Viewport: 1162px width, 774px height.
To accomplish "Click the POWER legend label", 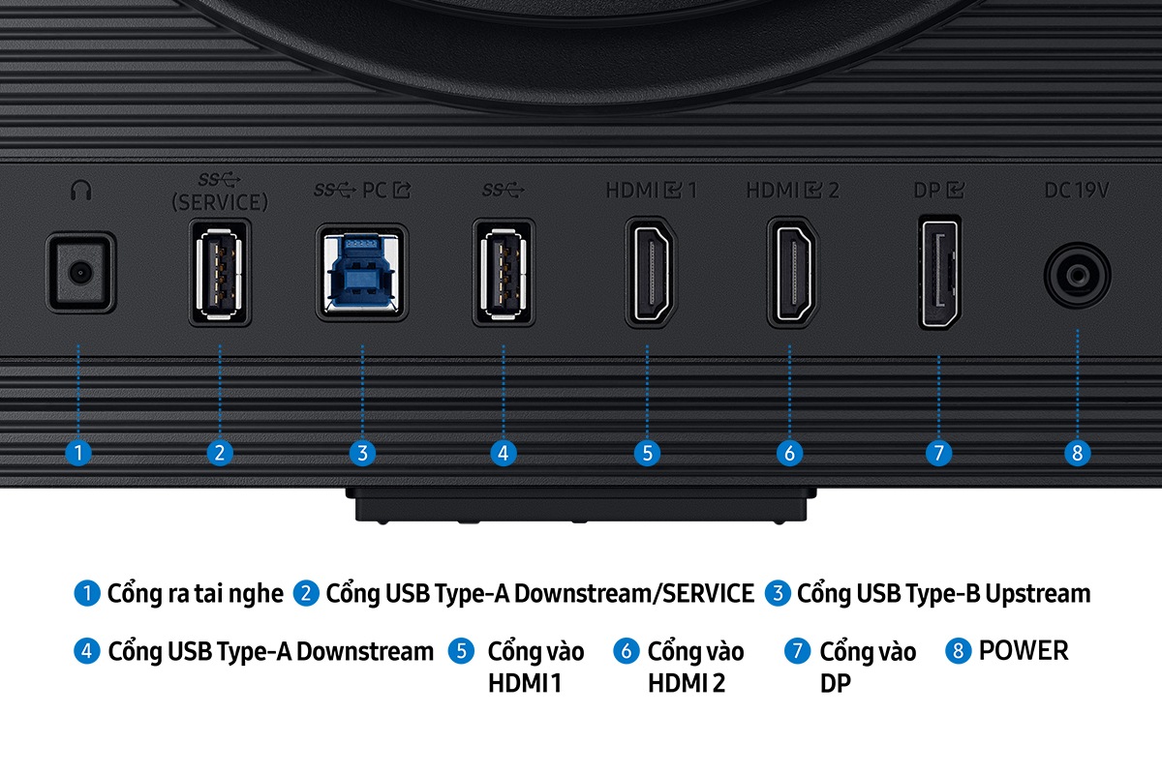I will [x=1024, y=650].
